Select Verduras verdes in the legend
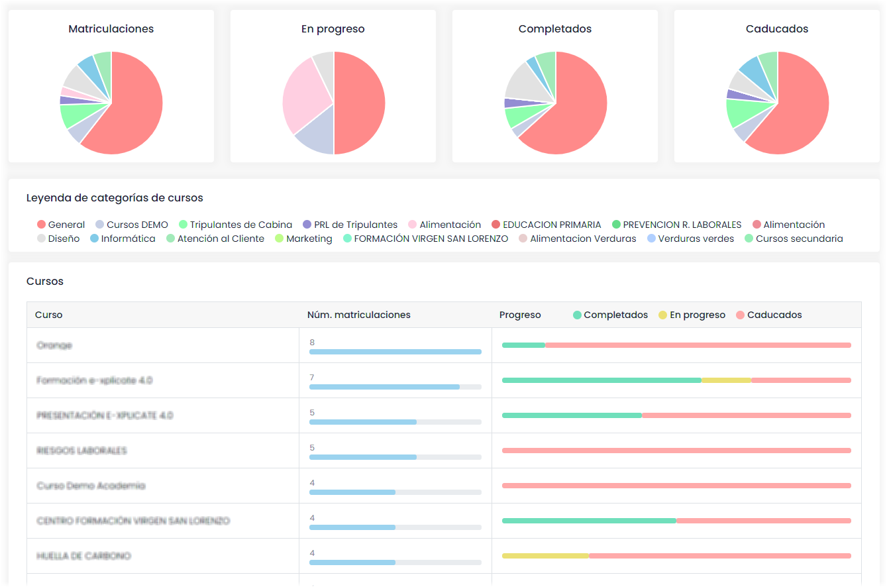The width and height of the screenshot is (887, 587). point(690,239)
